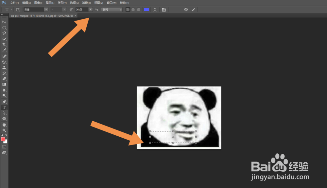Click the font size field showing 36

click(82, 9)
